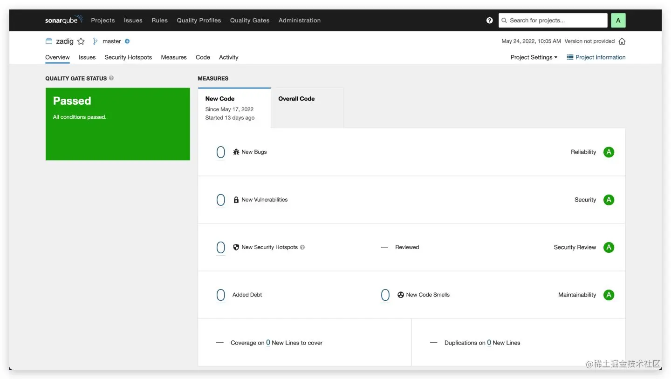Open Project Settings dropdown

tap(534, 57)
